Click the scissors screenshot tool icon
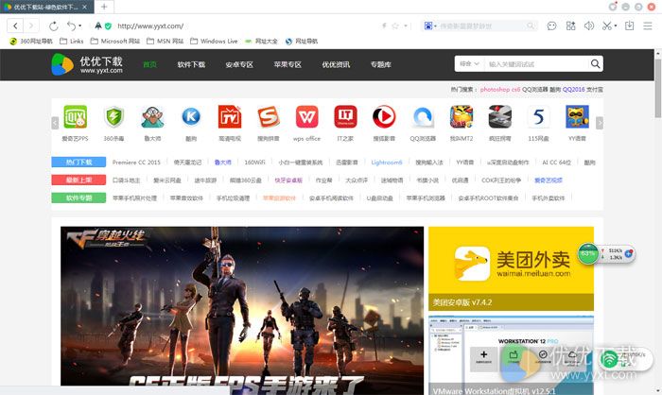Image resolution: width=662 pixels, height=395 pixels. click(607, 26)
